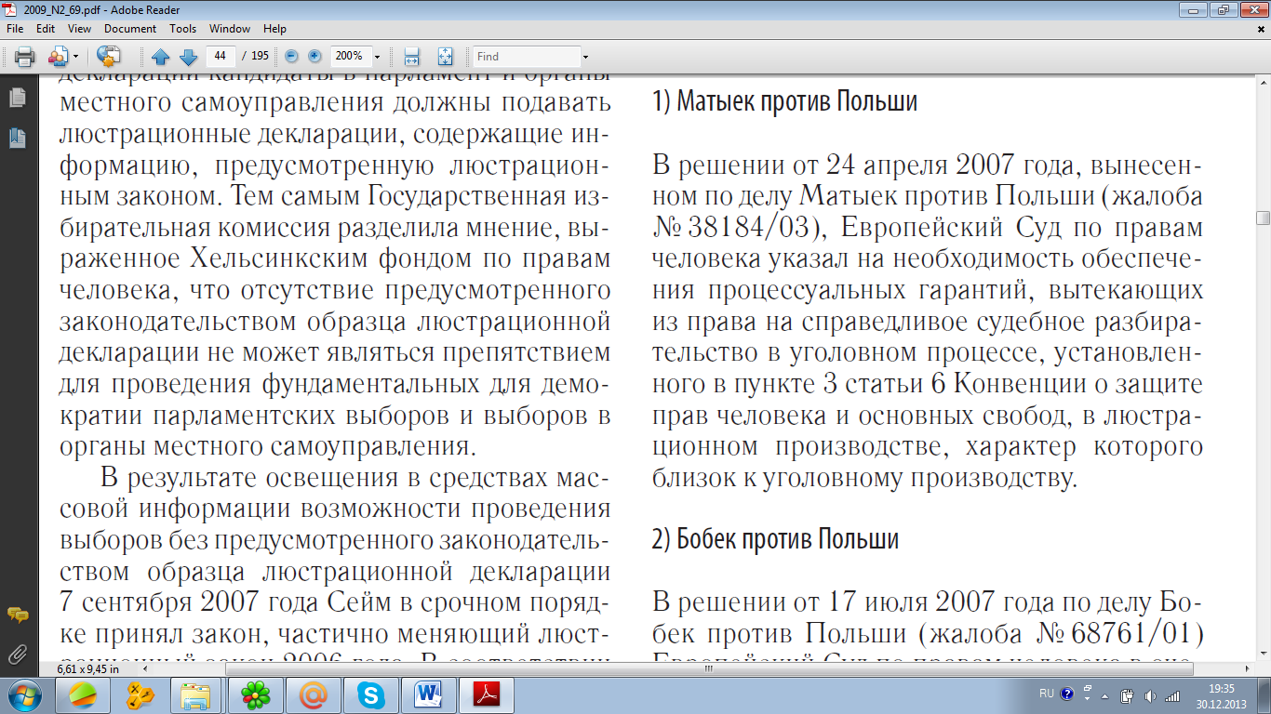
Task: Click the blue help question mark tray icon
Action: 1066,694
